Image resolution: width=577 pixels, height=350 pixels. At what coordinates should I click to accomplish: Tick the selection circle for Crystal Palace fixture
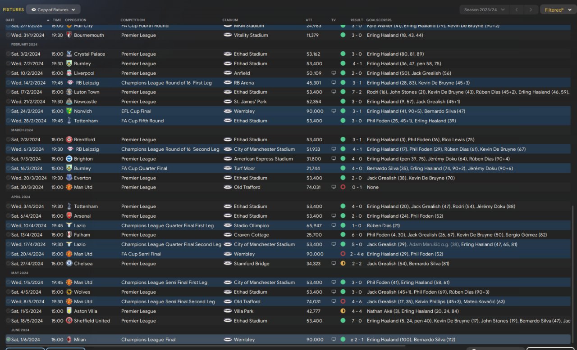8,54
